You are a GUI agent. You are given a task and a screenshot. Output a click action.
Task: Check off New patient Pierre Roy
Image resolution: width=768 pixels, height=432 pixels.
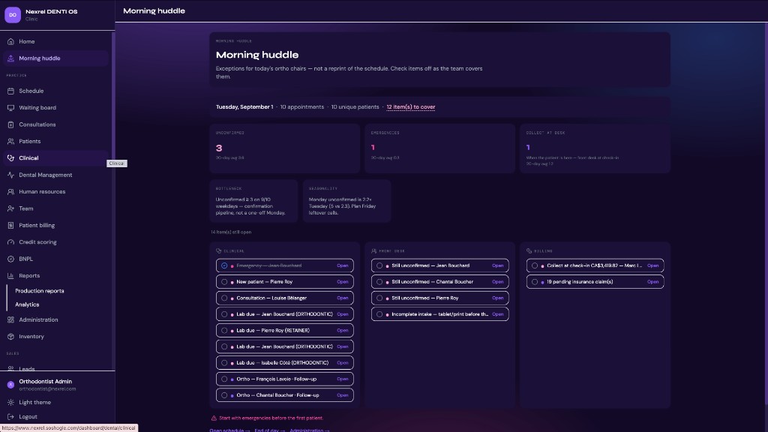click(x=224, y=282)
